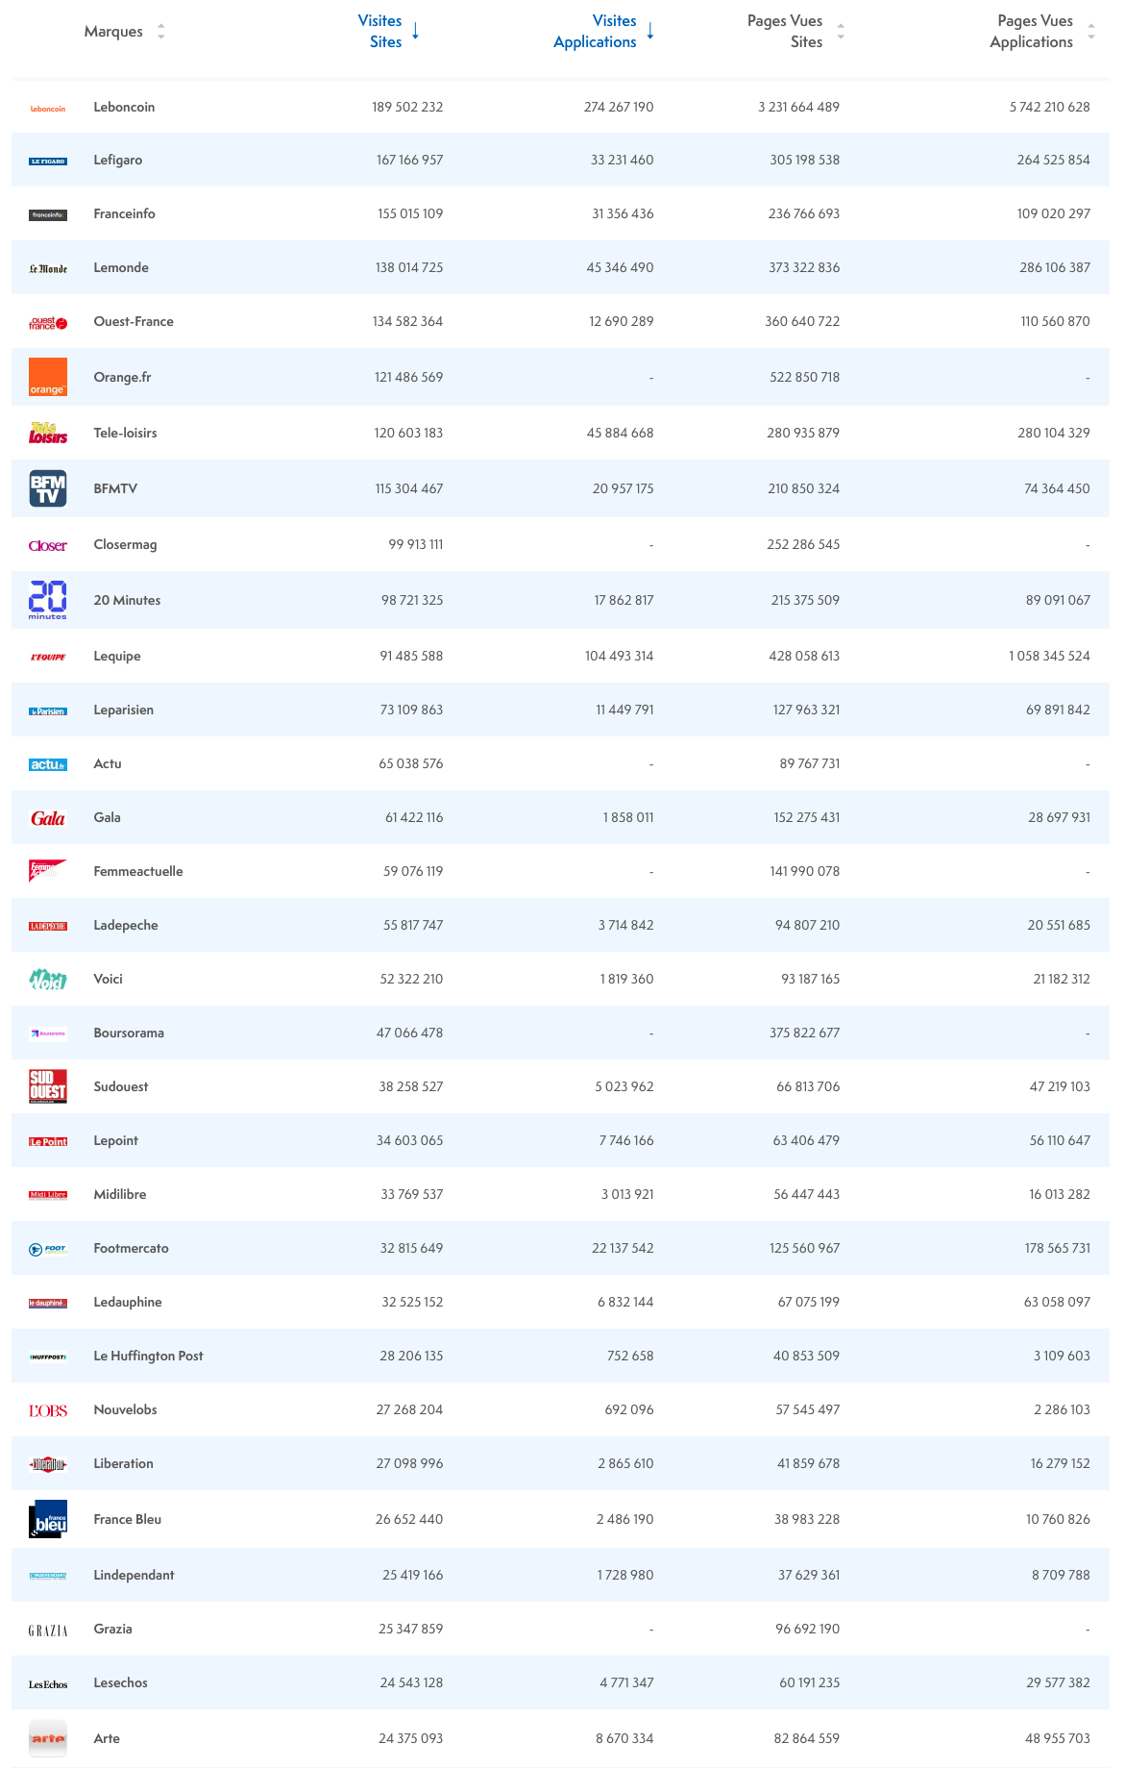1125x1768 pixels.
Task: Sort by Pages Vues Applications arrows
Action: pos(1091,32)
